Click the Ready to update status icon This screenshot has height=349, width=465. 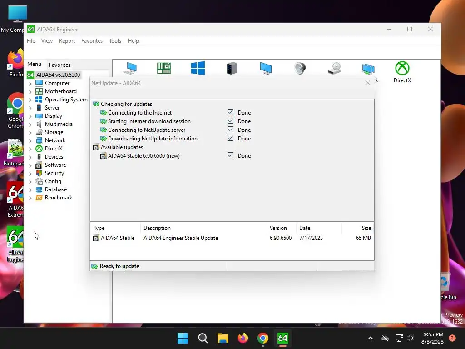click(x=94, y=266)
